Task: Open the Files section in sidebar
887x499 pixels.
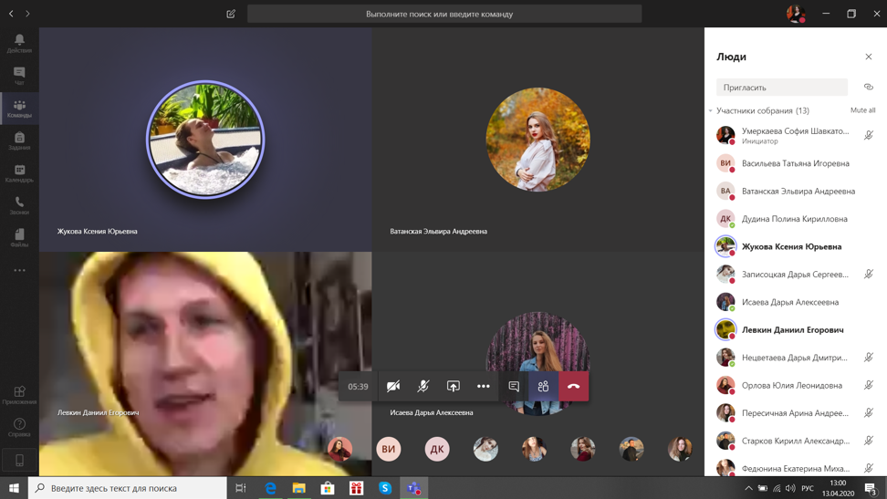Action: [x=19, y=238]
